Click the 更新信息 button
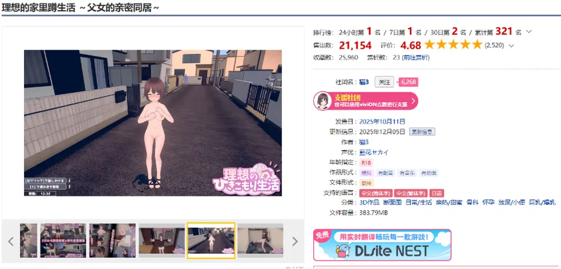This screenshot has height=269, width=561. 422,131
